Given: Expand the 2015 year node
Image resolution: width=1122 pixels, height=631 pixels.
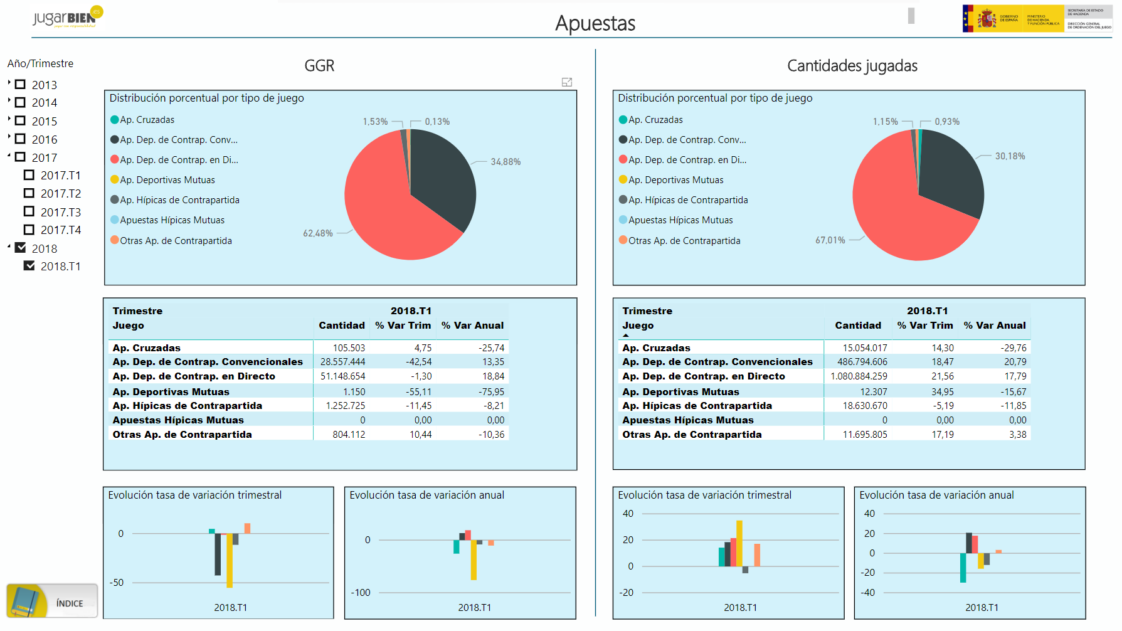Looking at the screenshot, I should coord(9,119).
